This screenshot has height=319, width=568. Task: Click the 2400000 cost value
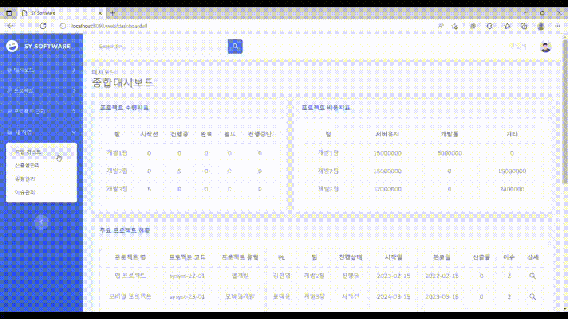[512, 189]
